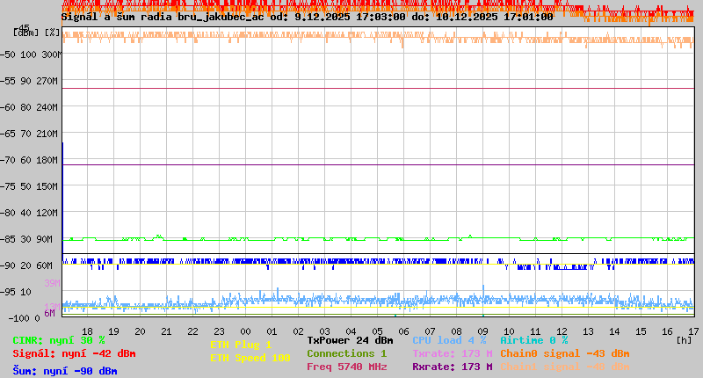Click the purple '6M' rate label
Viewport: 703px width, 378px height.
tap(49, 313)
